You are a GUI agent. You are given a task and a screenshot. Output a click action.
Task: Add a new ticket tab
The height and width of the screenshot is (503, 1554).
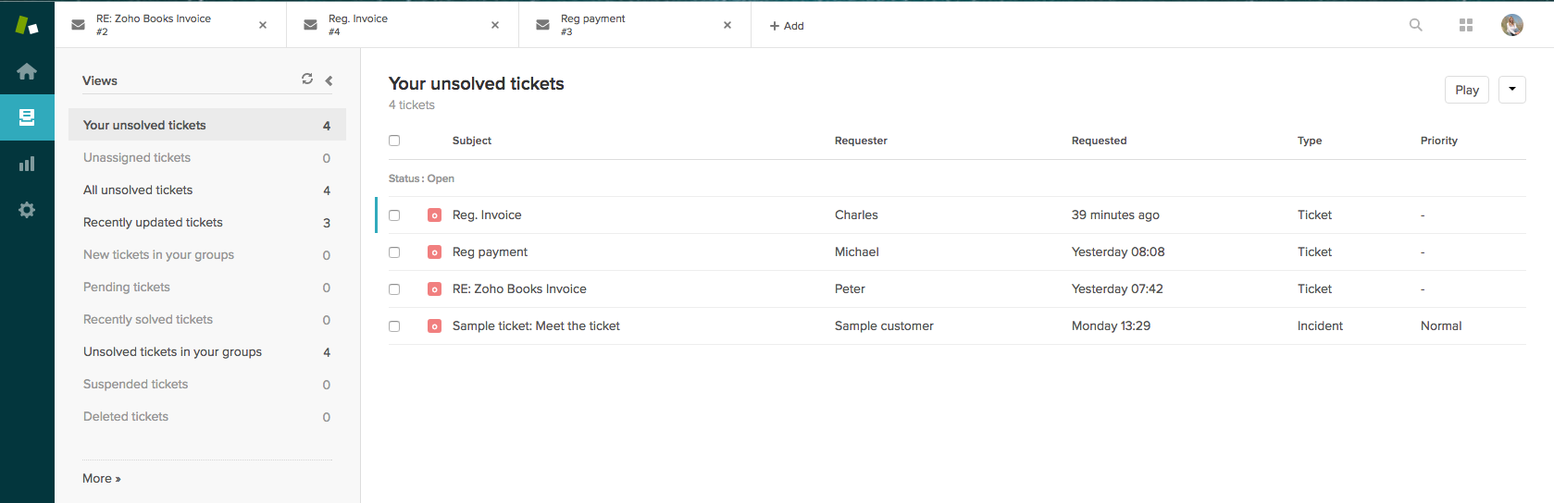coord(787,26)
